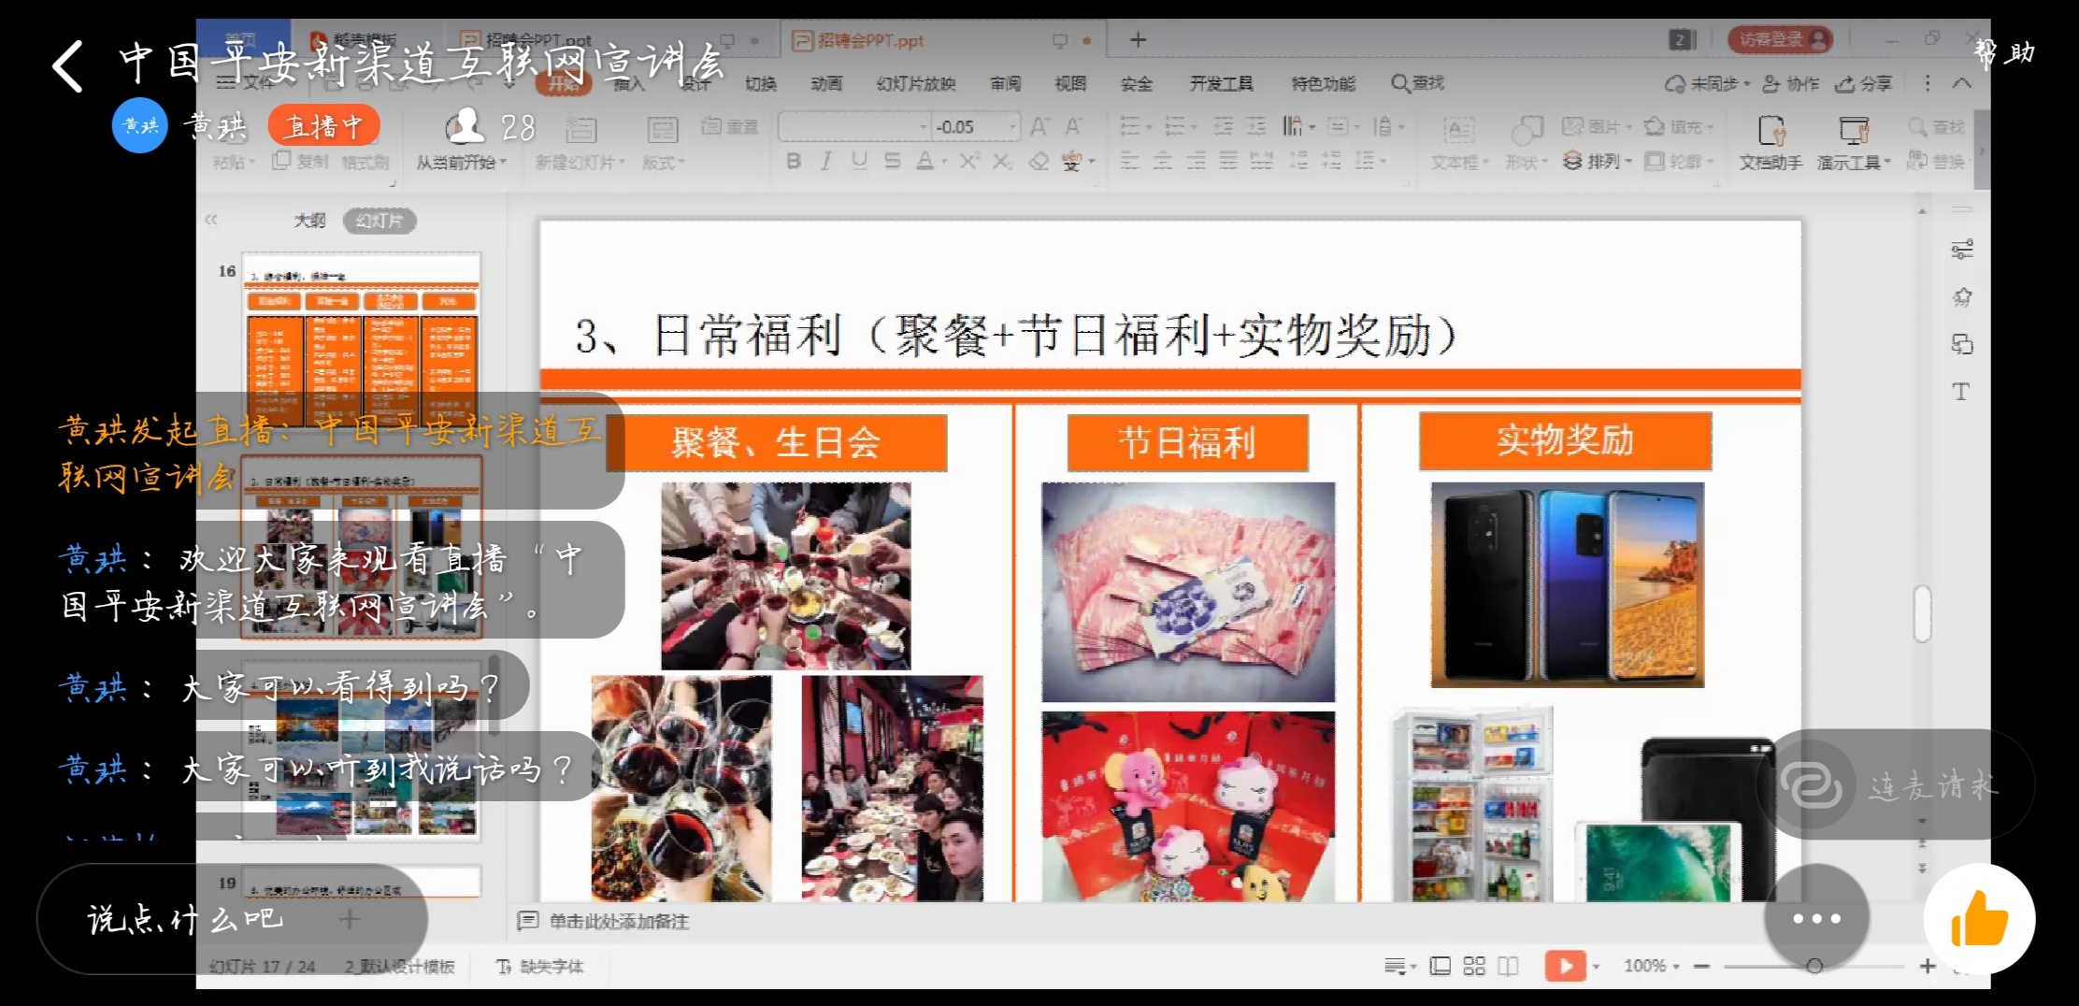
Task: Switch to reading view icon in the status bar
Action: pyautogui.click(x=1508, y=966)
